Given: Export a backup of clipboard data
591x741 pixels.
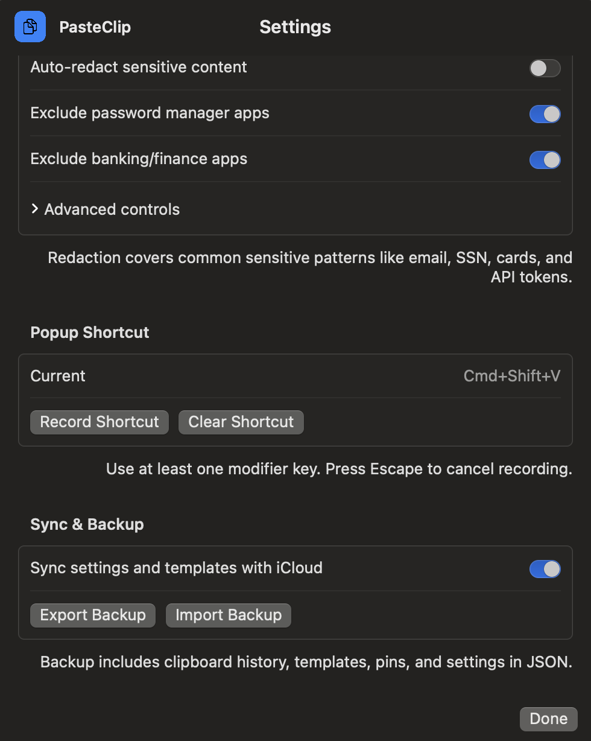Looking at the screenshot, I should tap(92, 615).
